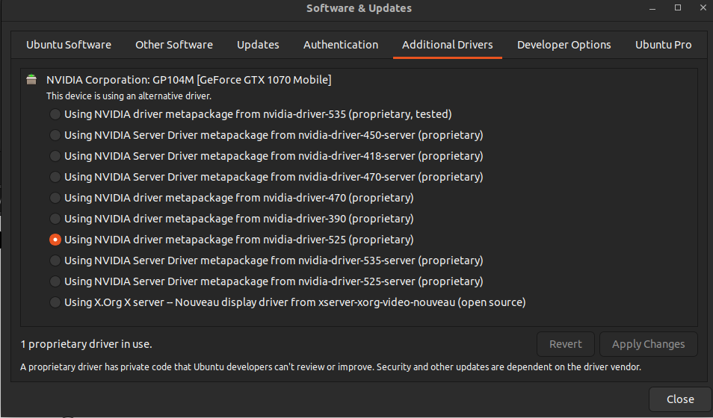Switch to the Ubuntu Pro tab

tap(663, 45)
